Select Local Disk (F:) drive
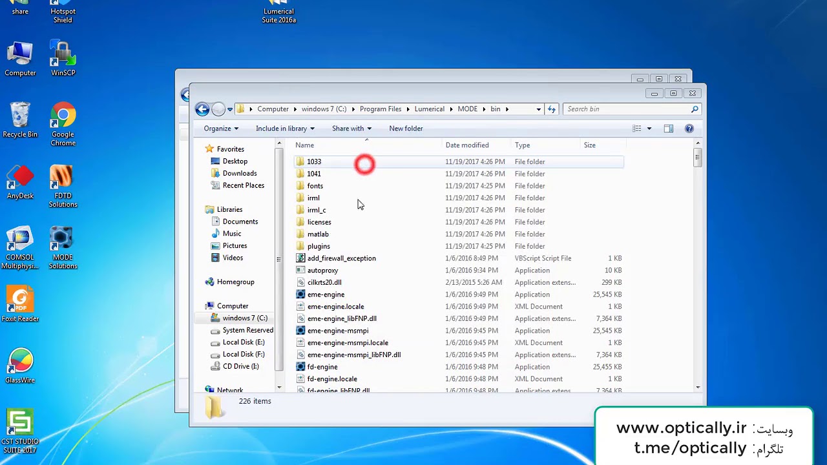Viewport: 827px width, 465px height. point(243,355)
